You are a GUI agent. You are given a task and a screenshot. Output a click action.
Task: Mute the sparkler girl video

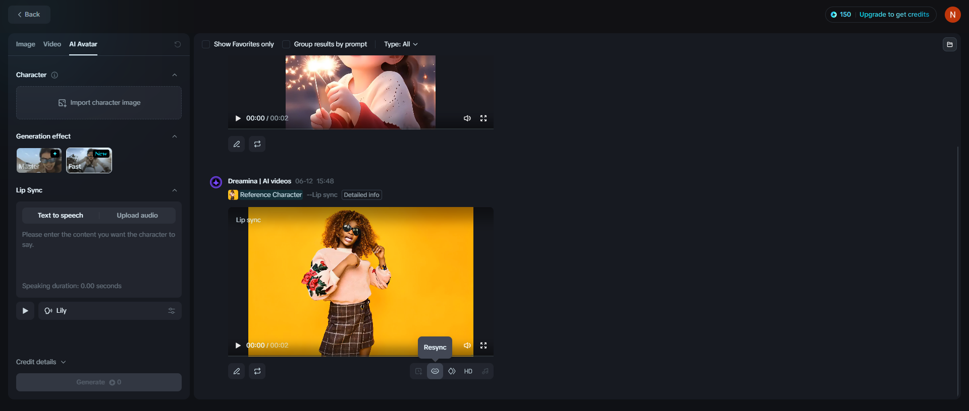467,118
